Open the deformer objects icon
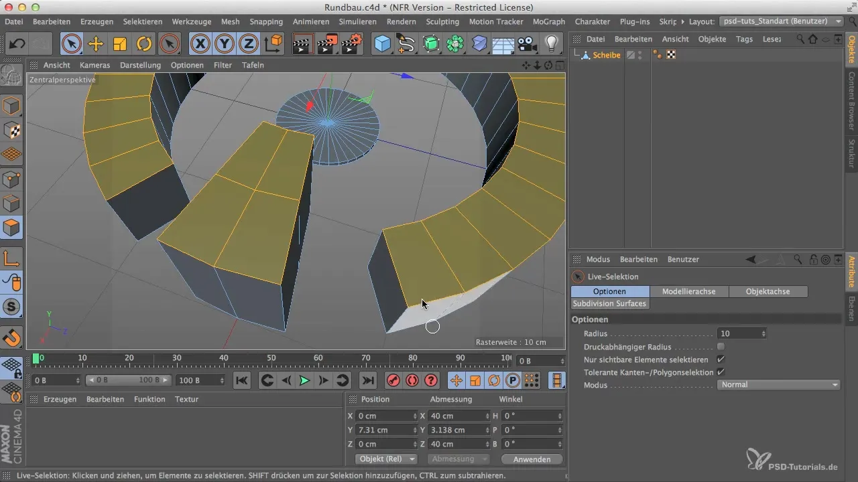858x482 pixels. tap(479, 44)
